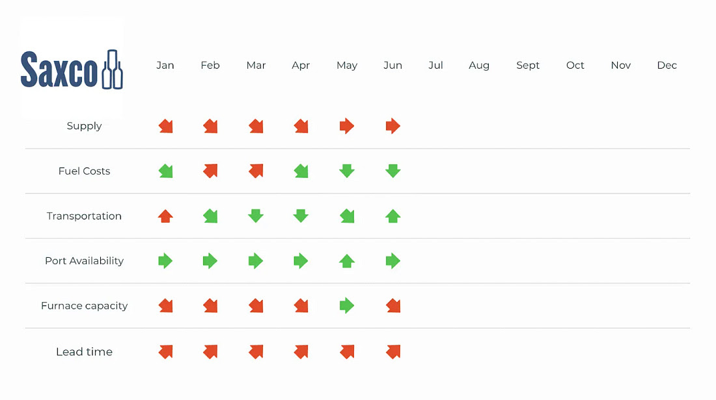Click the Port Availability up arrow for May
Image resolution: width=716 pixels, height=400 pixels.
[347, 261]
